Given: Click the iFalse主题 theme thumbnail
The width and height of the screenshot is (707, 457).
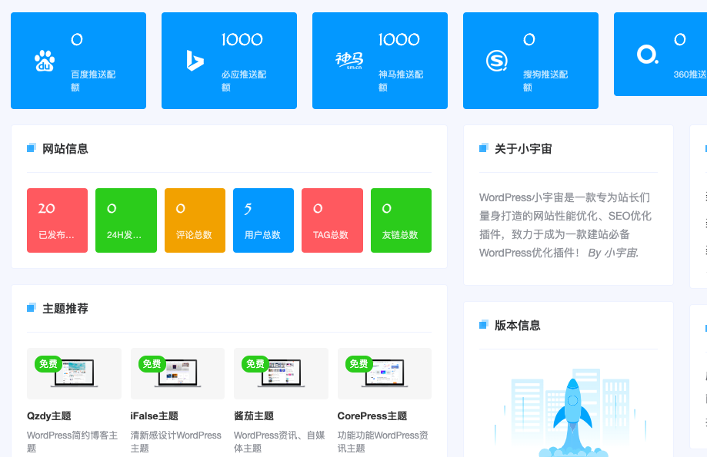Looking at the screenshot, I should click(177, 374).
